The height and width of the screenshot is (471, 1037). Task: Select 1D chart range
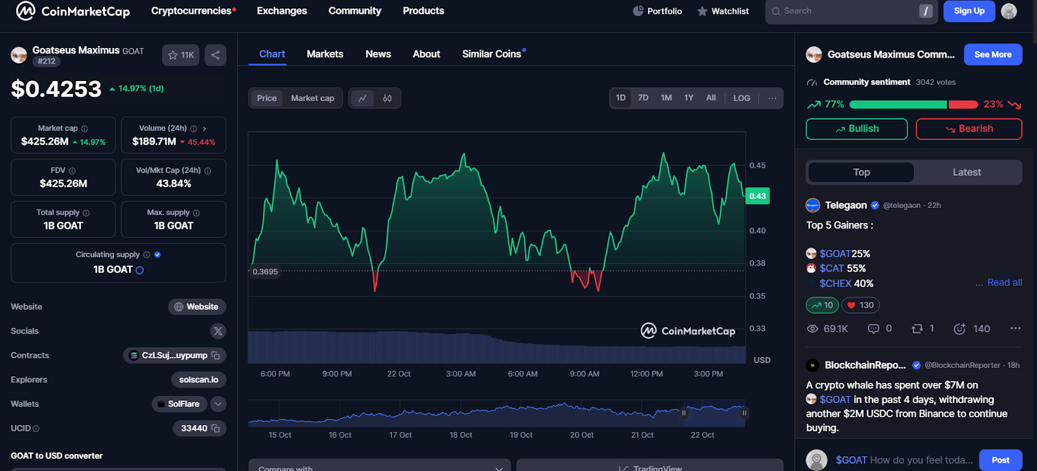[620, 98]
